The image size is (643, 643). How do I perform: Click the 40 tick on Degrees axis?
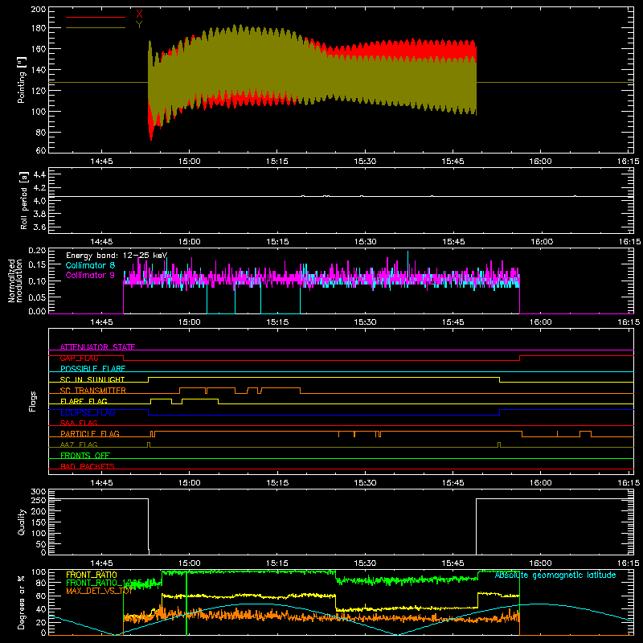tap(42, 609)
